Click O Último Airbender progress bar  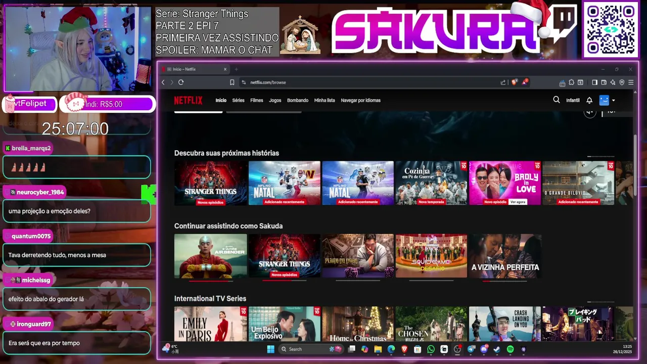coord(211,281)
